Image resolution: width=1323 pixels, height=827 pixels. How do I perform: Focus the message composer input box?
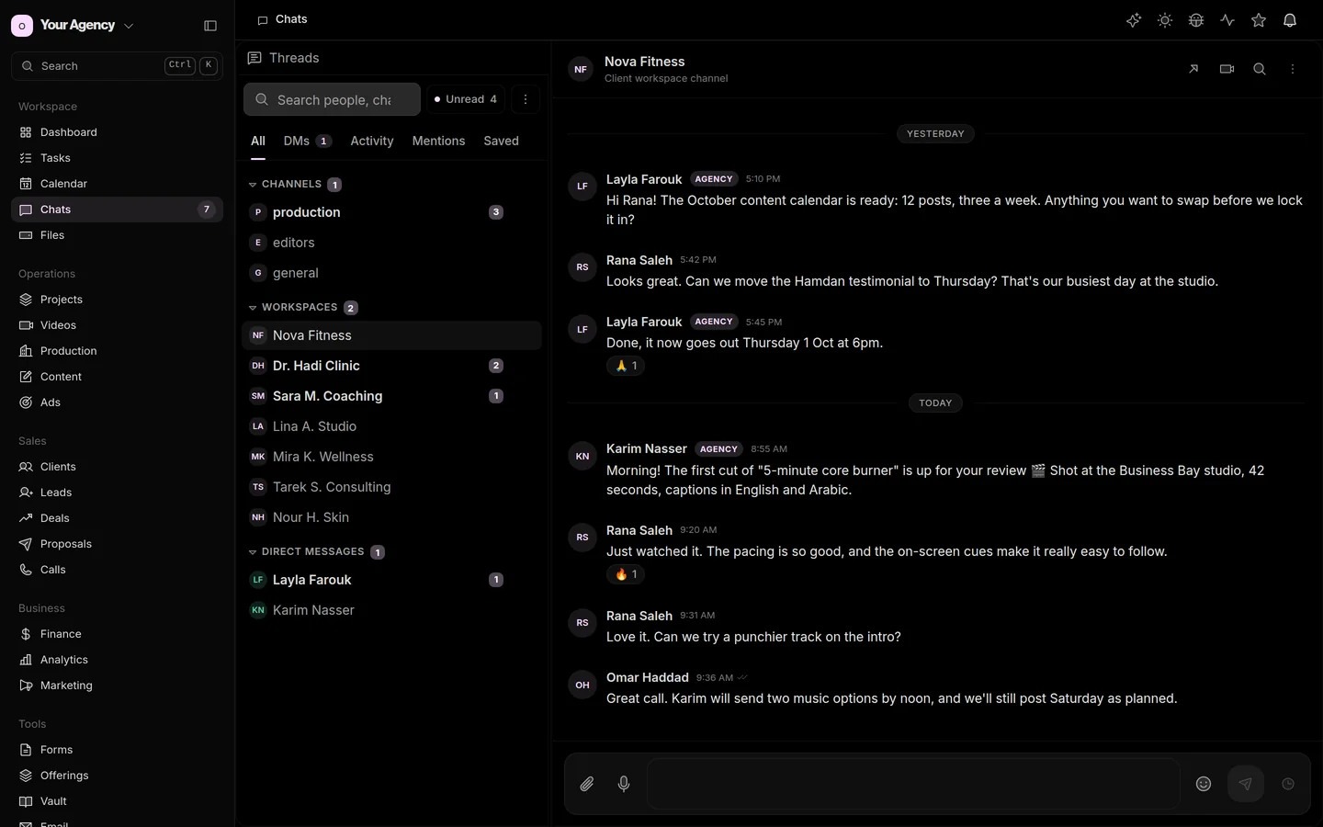click(914, 784)
